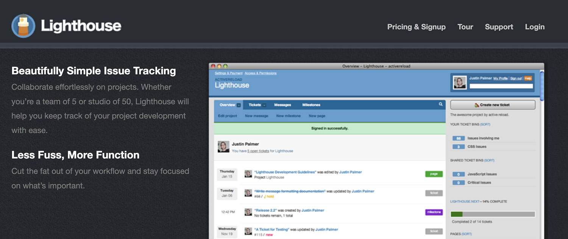This screenshot has height=239, width=568.
Task: Click the "Signed in successfully." notice
Action: (329, 128)
